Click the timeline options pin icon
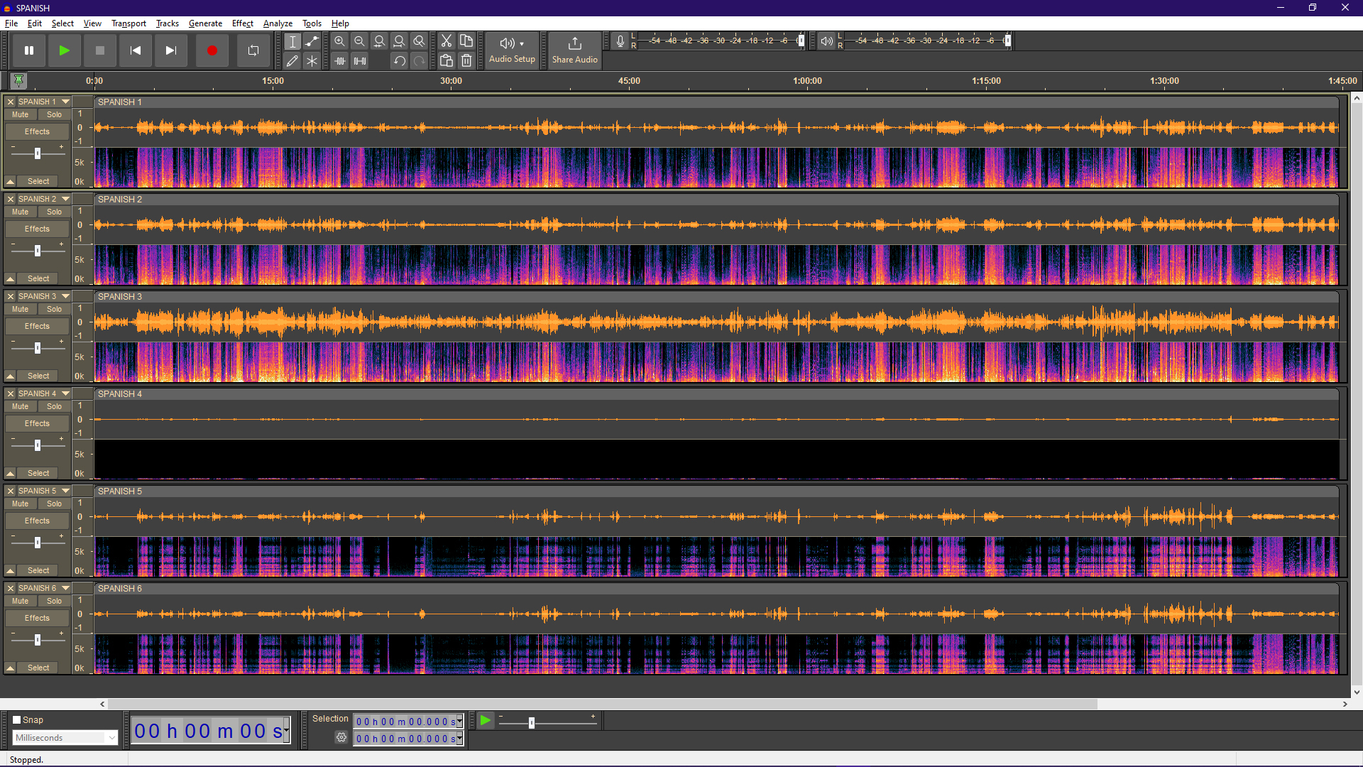The height and width of the screenshot is (767, 1363). click(19, 80)
